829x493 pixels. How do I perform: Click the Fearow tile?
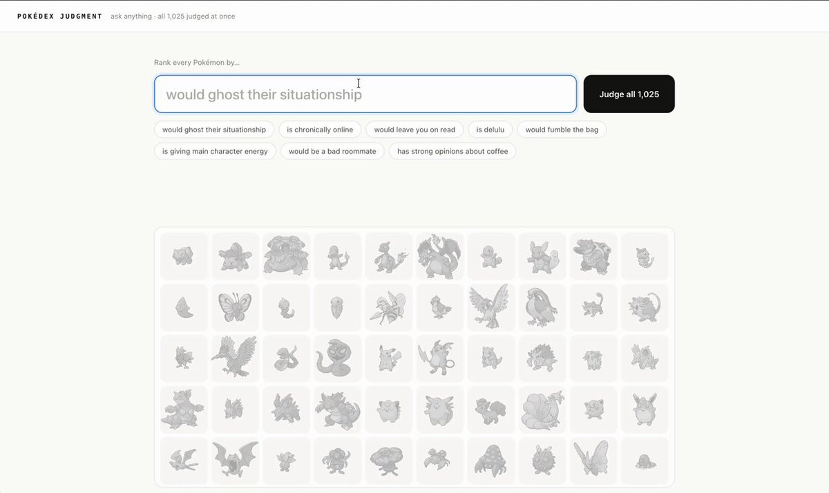236,359
